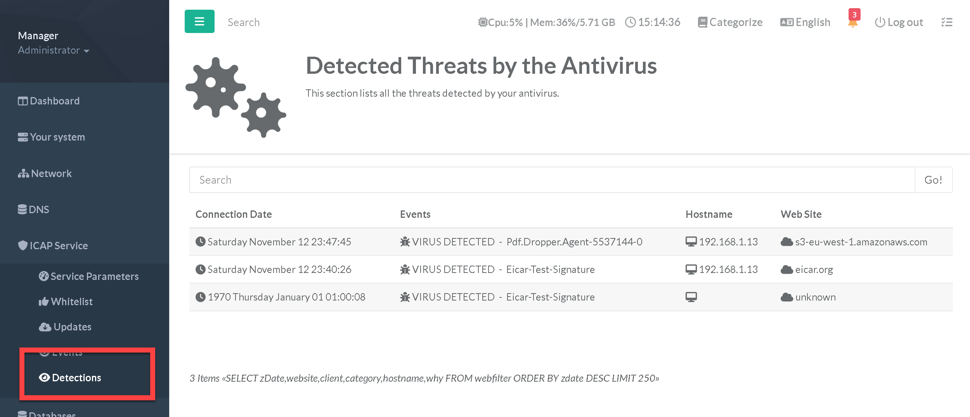Click the task list icon top right

(947, 23)
